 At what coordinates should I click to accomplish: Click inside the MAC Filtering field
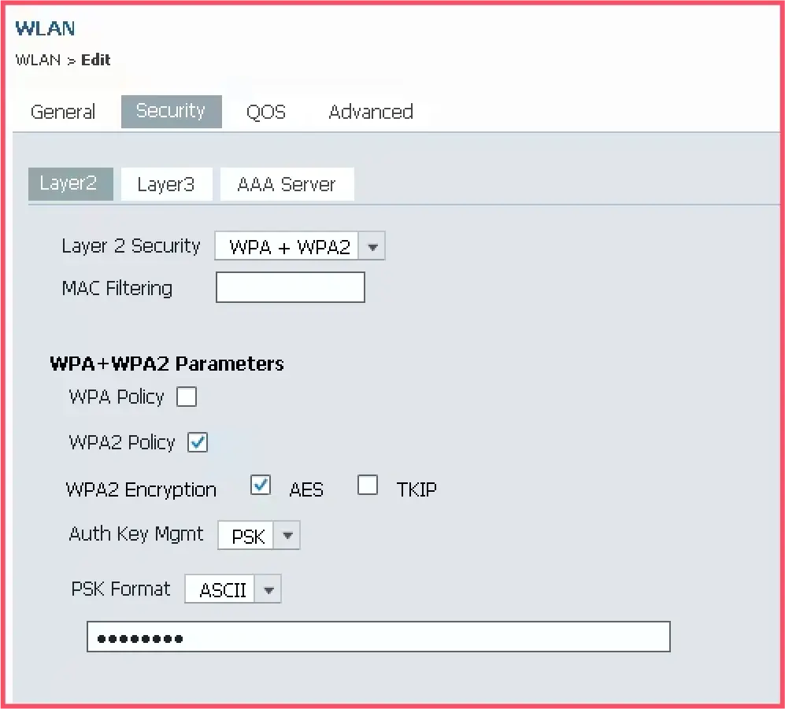coord(290,287)
